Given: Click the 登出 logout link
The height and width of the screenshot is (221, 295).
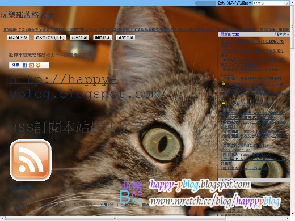Looking at the screenshot, I should 221,3.
